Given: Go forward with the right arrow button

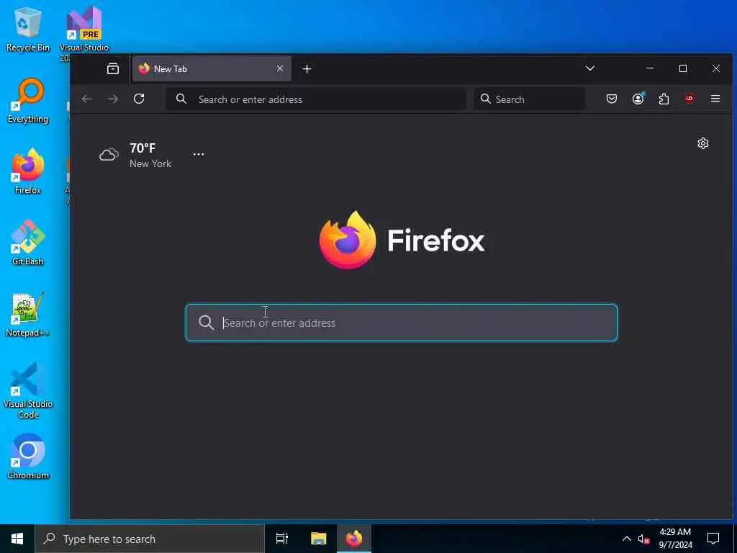Looking at the screenshot, I should click(x=113, y=99).
